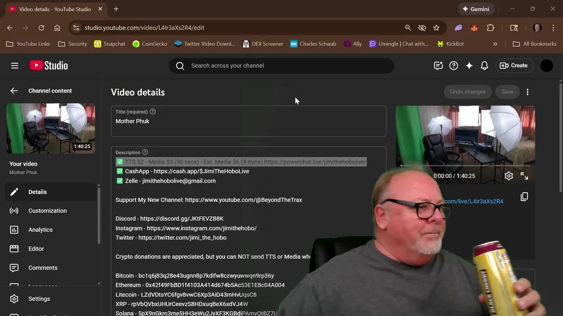The image size is (563, 316).
Task: Open the All Bookmarks folder
Action: pyautogui.click(x=534, y=44)
